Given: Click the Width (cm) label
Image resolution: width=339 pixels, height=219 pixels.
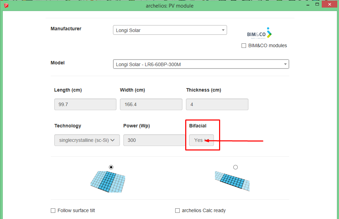Looking at the screenshot, I should pos(132,90).
